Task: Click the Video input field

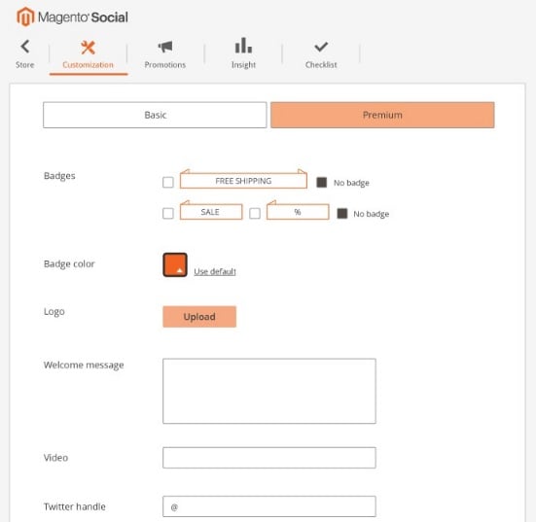Action: point(269,458)
